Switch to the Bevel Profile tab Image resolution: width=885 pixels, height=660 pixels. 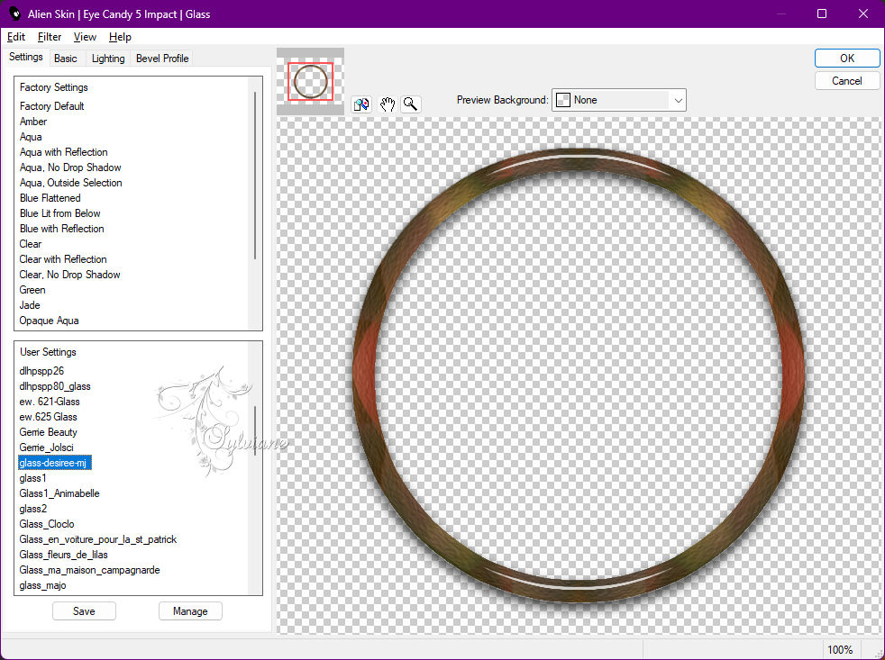pyautogui.click(x=162, y=59)
